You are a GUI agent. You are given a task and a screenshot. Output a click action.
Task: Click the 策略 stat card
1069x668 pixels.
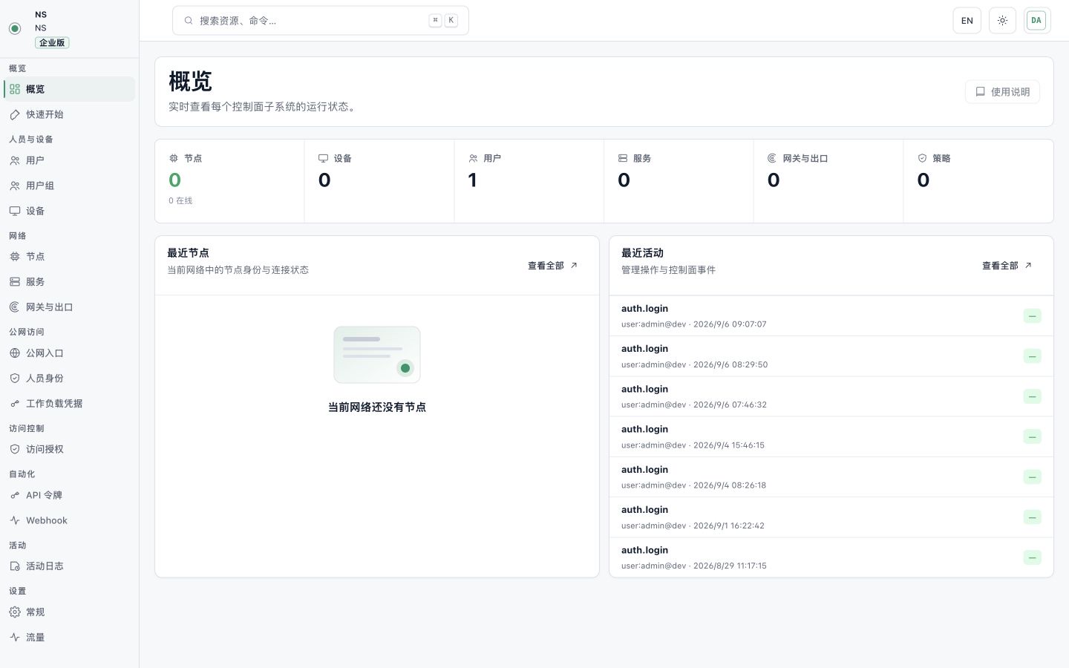point(978,181)
